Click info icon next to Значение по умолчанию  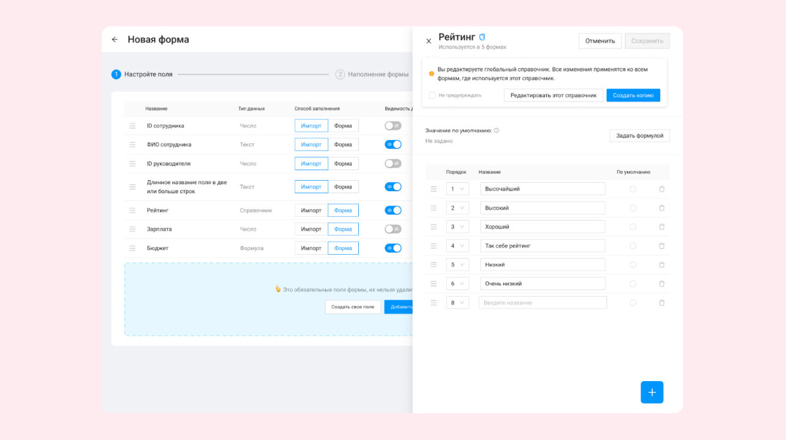click(x=496, y=130)
